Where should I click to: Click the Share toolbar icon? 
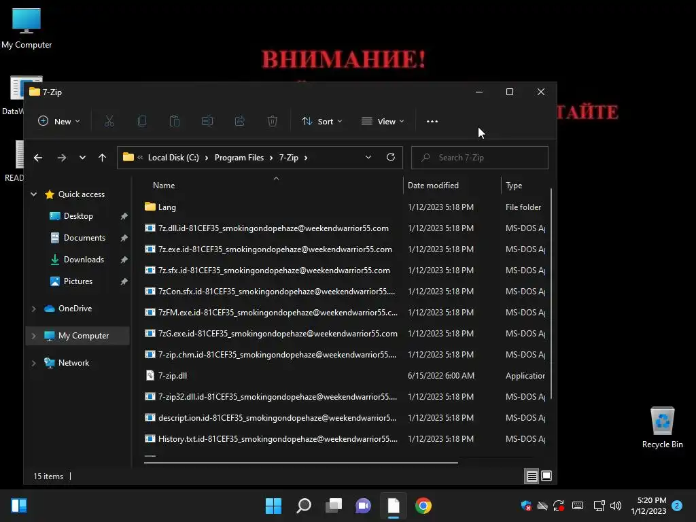[x=240, y=121]
